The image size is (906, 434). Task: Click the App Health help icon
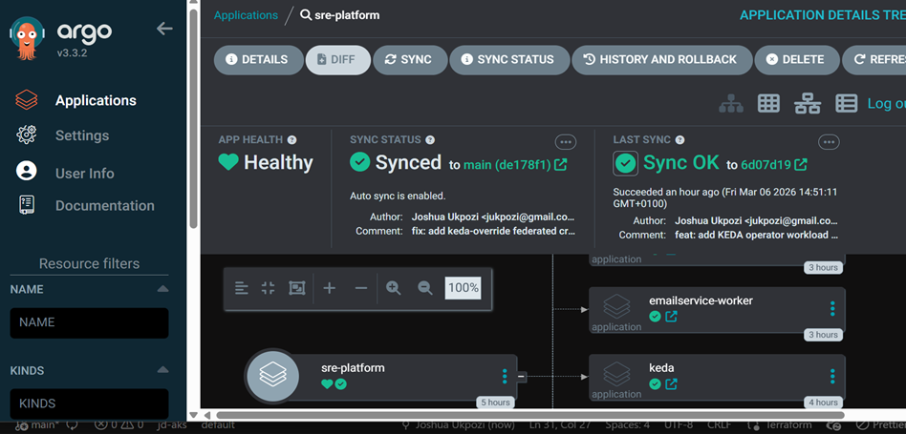coord(291,139)
